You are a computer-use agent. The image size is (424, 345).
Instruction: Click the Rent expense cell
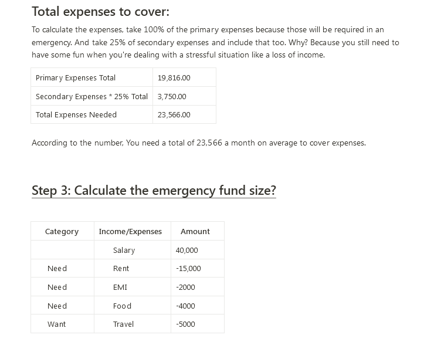133,268
